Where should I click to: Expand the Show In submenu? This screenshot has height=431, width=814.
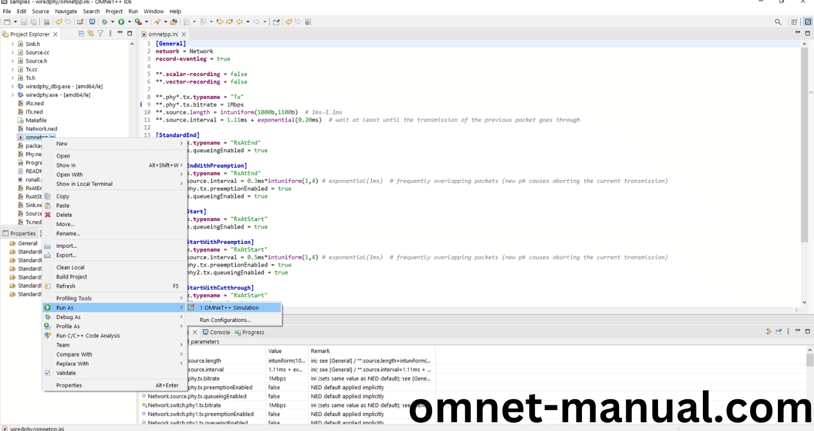[x=66, y=165]
